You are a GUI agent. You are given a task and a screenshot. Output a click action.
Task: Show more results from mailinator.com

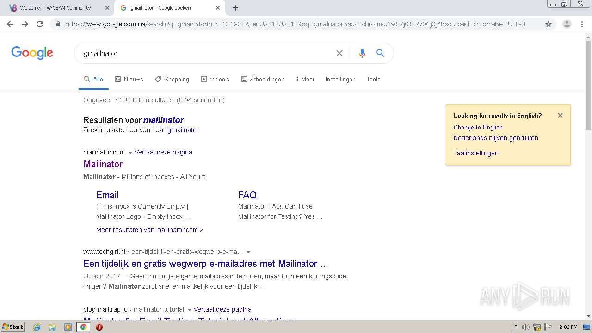[149, 230]
